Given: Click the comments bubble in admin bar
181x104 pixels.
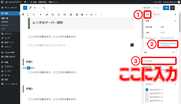Looking at the screenshot, I should [x=26, y=2].
